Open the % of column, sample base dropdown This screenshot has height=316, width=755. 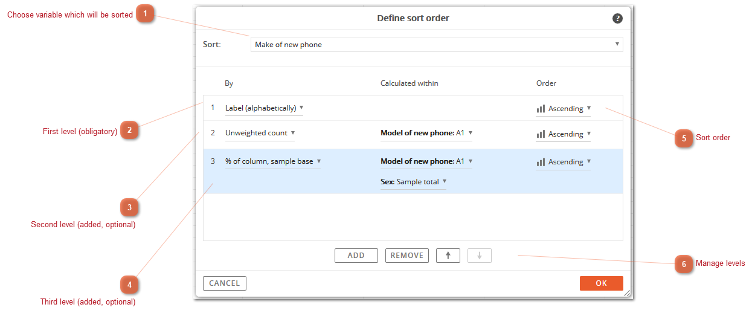pos(273,161)
